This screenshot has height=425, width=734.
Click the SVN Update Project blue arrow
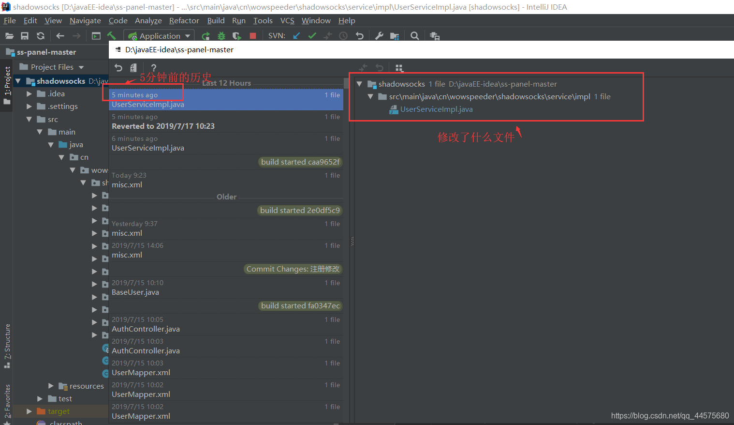[x=296, y=36]
